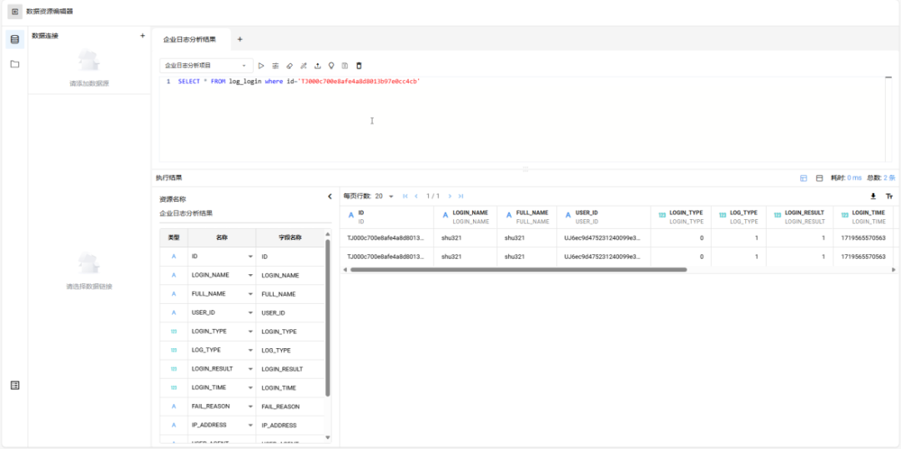The image size is (901, 449).
Task: Open the LOG_TYPE name dropdown
Action: [x=250, y=351]
